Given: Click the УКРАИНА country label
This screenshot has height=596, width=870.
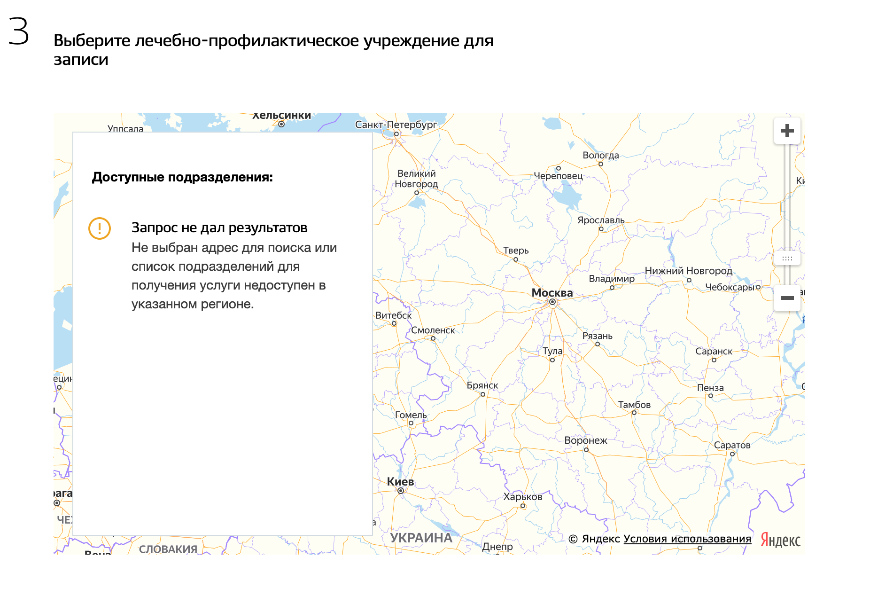Looking at the screenshot, I should pyautogui.click(x=421, y=538).
